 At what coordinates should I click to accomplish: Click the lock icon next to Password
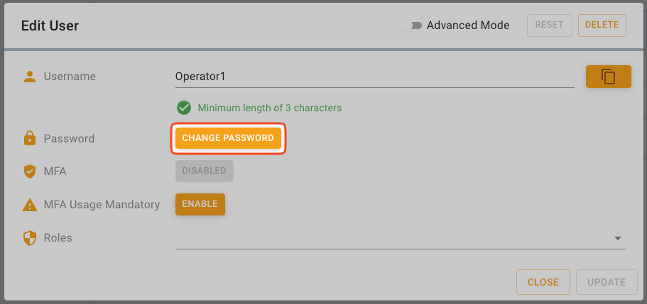click(x=29, y=139)
